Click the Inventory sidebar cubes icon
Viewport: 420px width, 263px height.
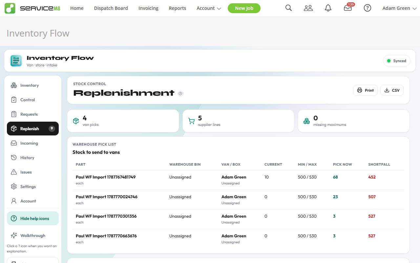[14, 85]
